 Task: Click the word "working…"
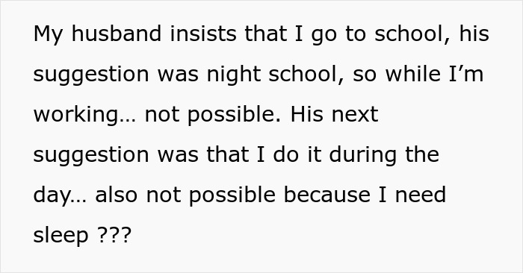(x=84, y=116)
